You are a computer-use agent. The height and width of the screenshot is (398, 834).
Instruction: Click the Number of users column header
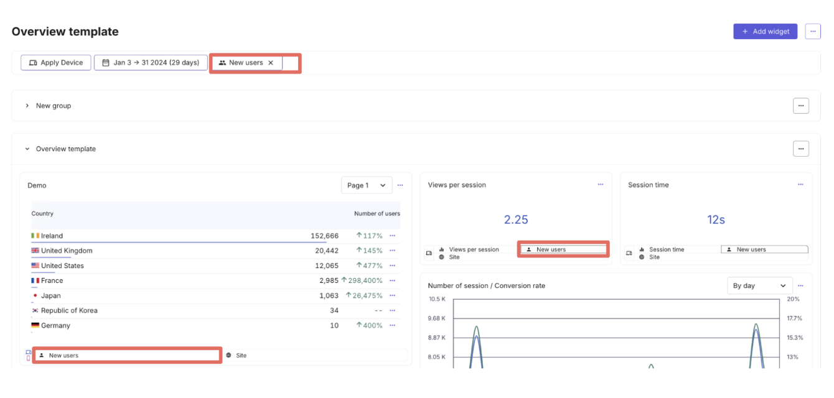point(377,214)
